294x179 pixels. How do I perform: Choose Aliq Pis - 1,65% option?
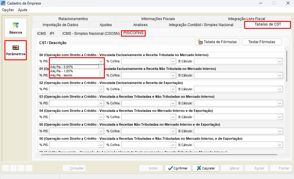tap(74, 71)
